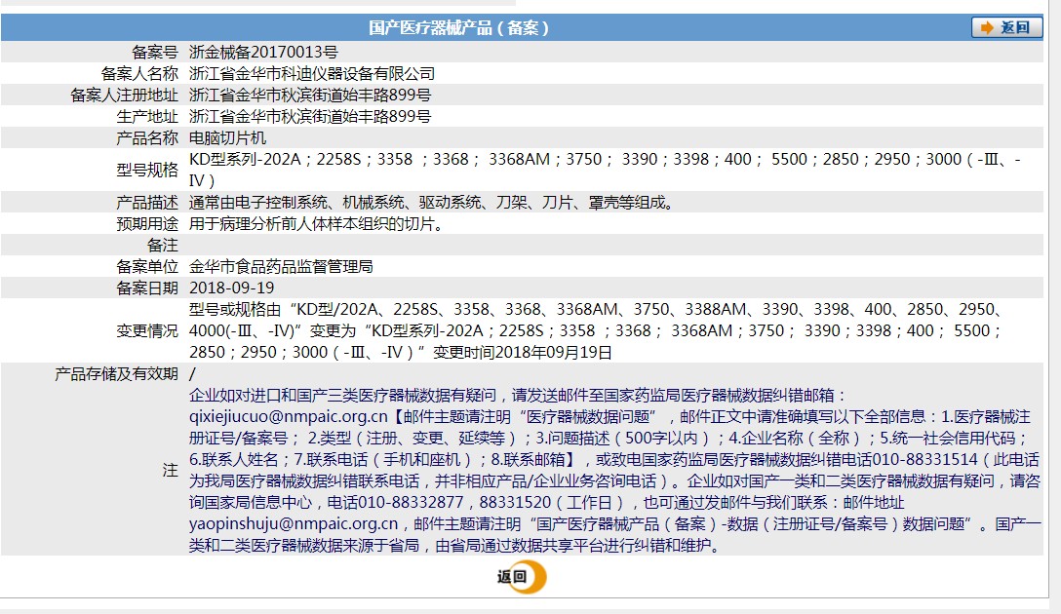Click the 备案单位 label
The width and height of the screenshot is (1061, 614).
click(x=147, y=267)
